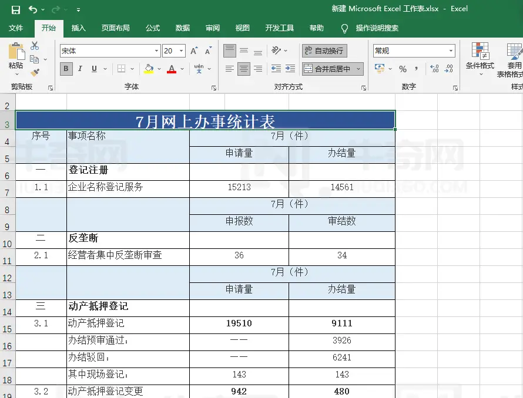Click the Format as Table icon
This screenshot has height=398, width=523.
tap(514, 51)
